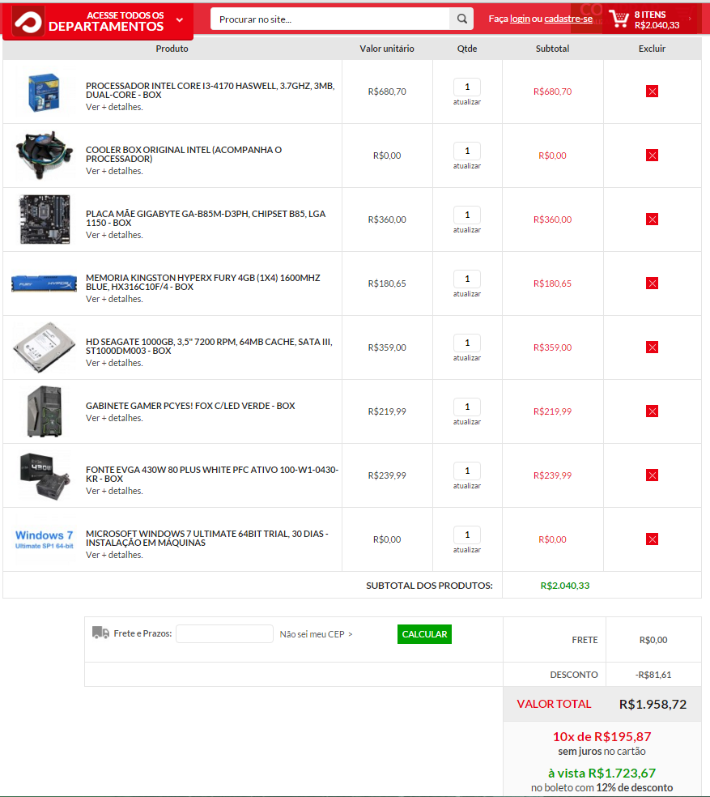The height and width of the screenshot is (797, 710).
Task: Click atualizar for Gabinete Gamer
Action: (467, 422)
